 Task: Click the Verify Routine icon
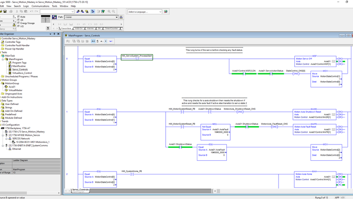tap(98, 11)
